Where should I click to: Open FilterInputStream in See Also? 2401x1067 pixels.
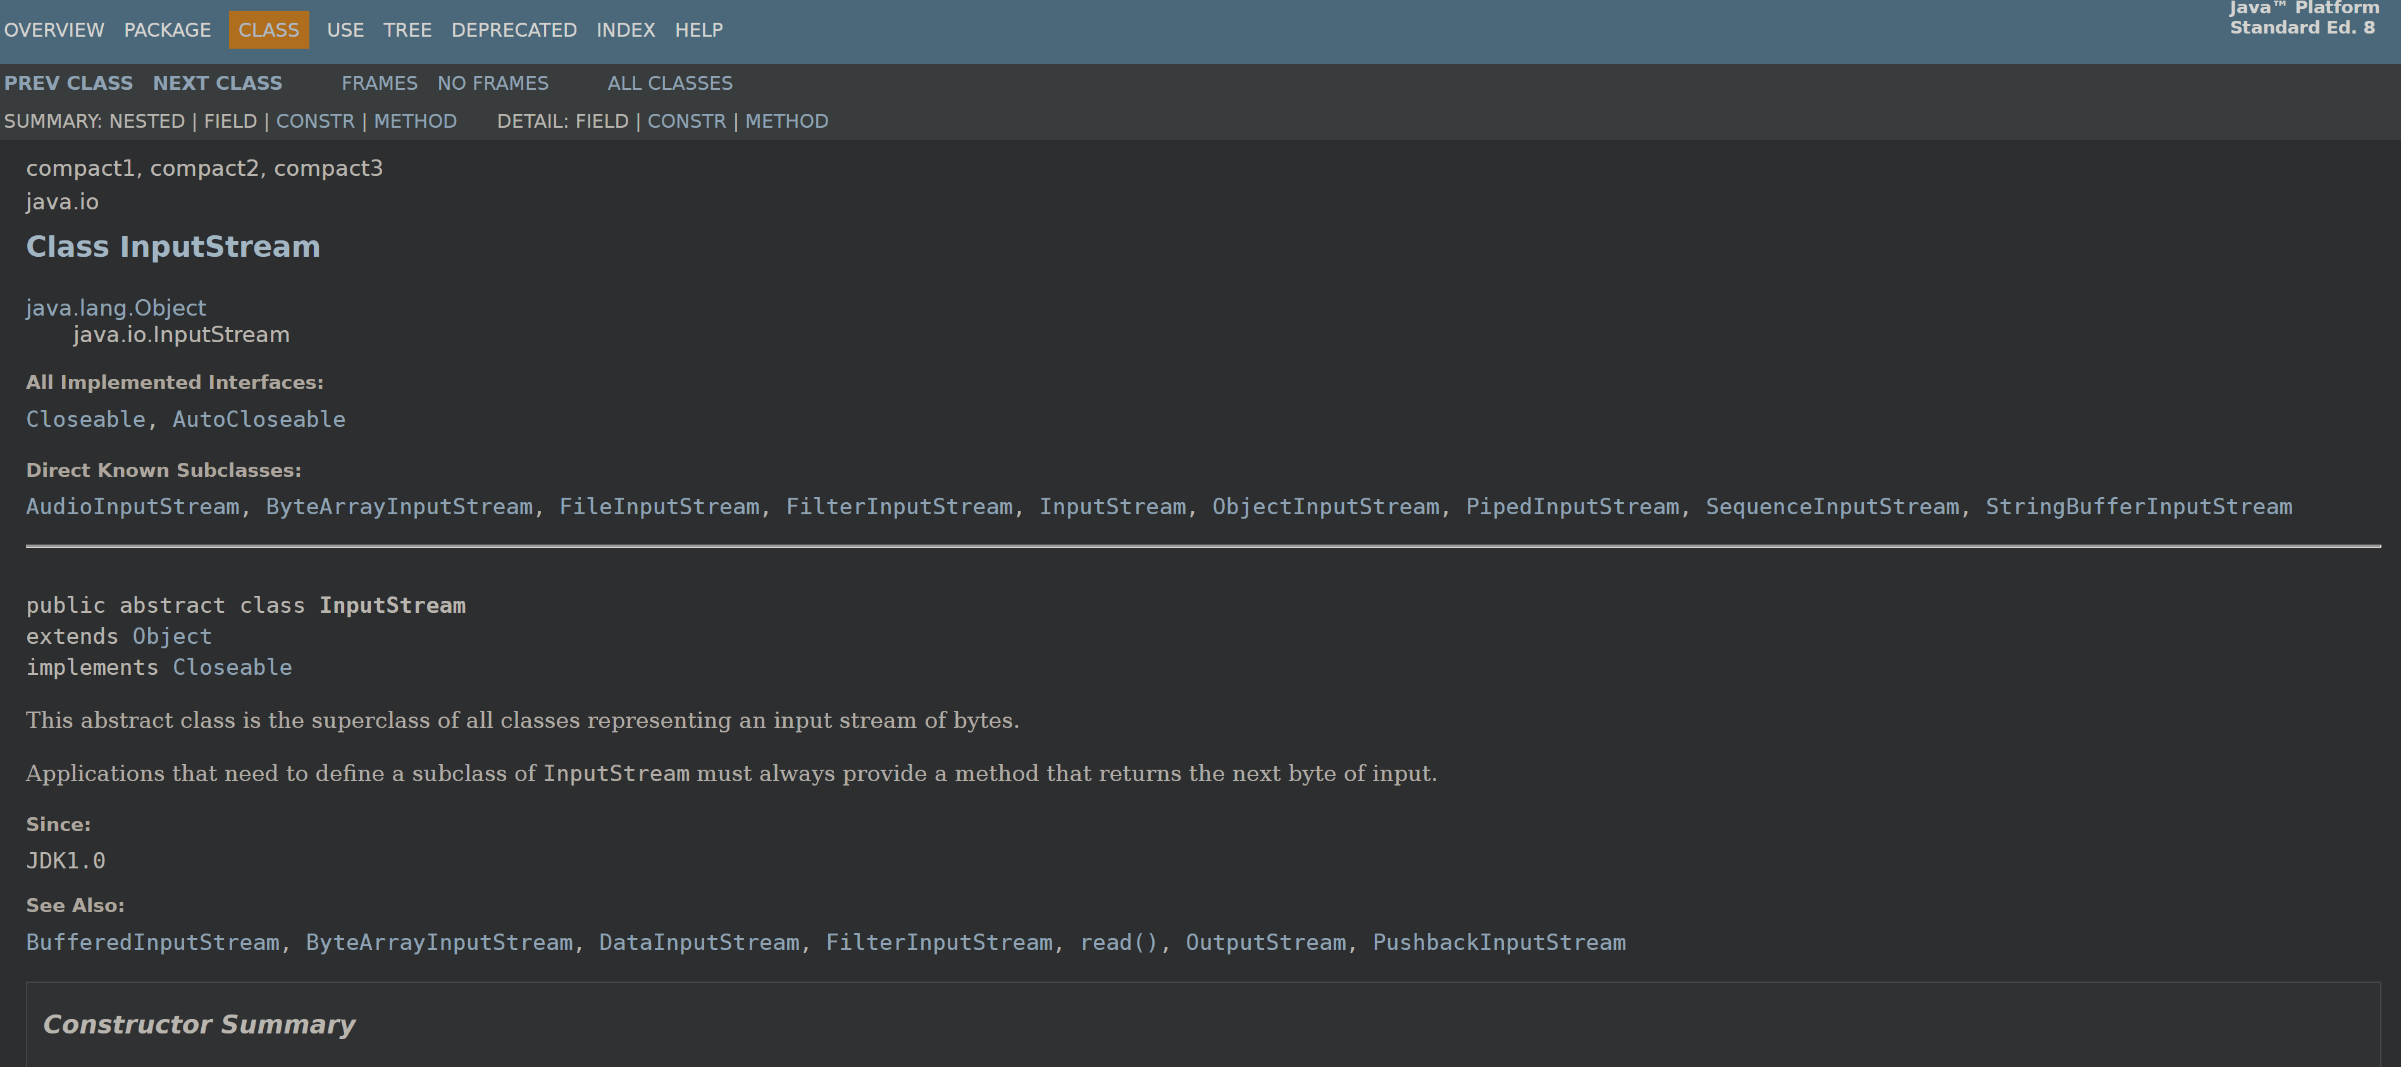[x=940, y=943]
